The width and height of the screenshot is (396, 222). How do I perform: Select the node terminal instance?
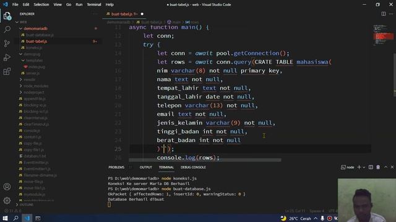click(x=348, y=167)
